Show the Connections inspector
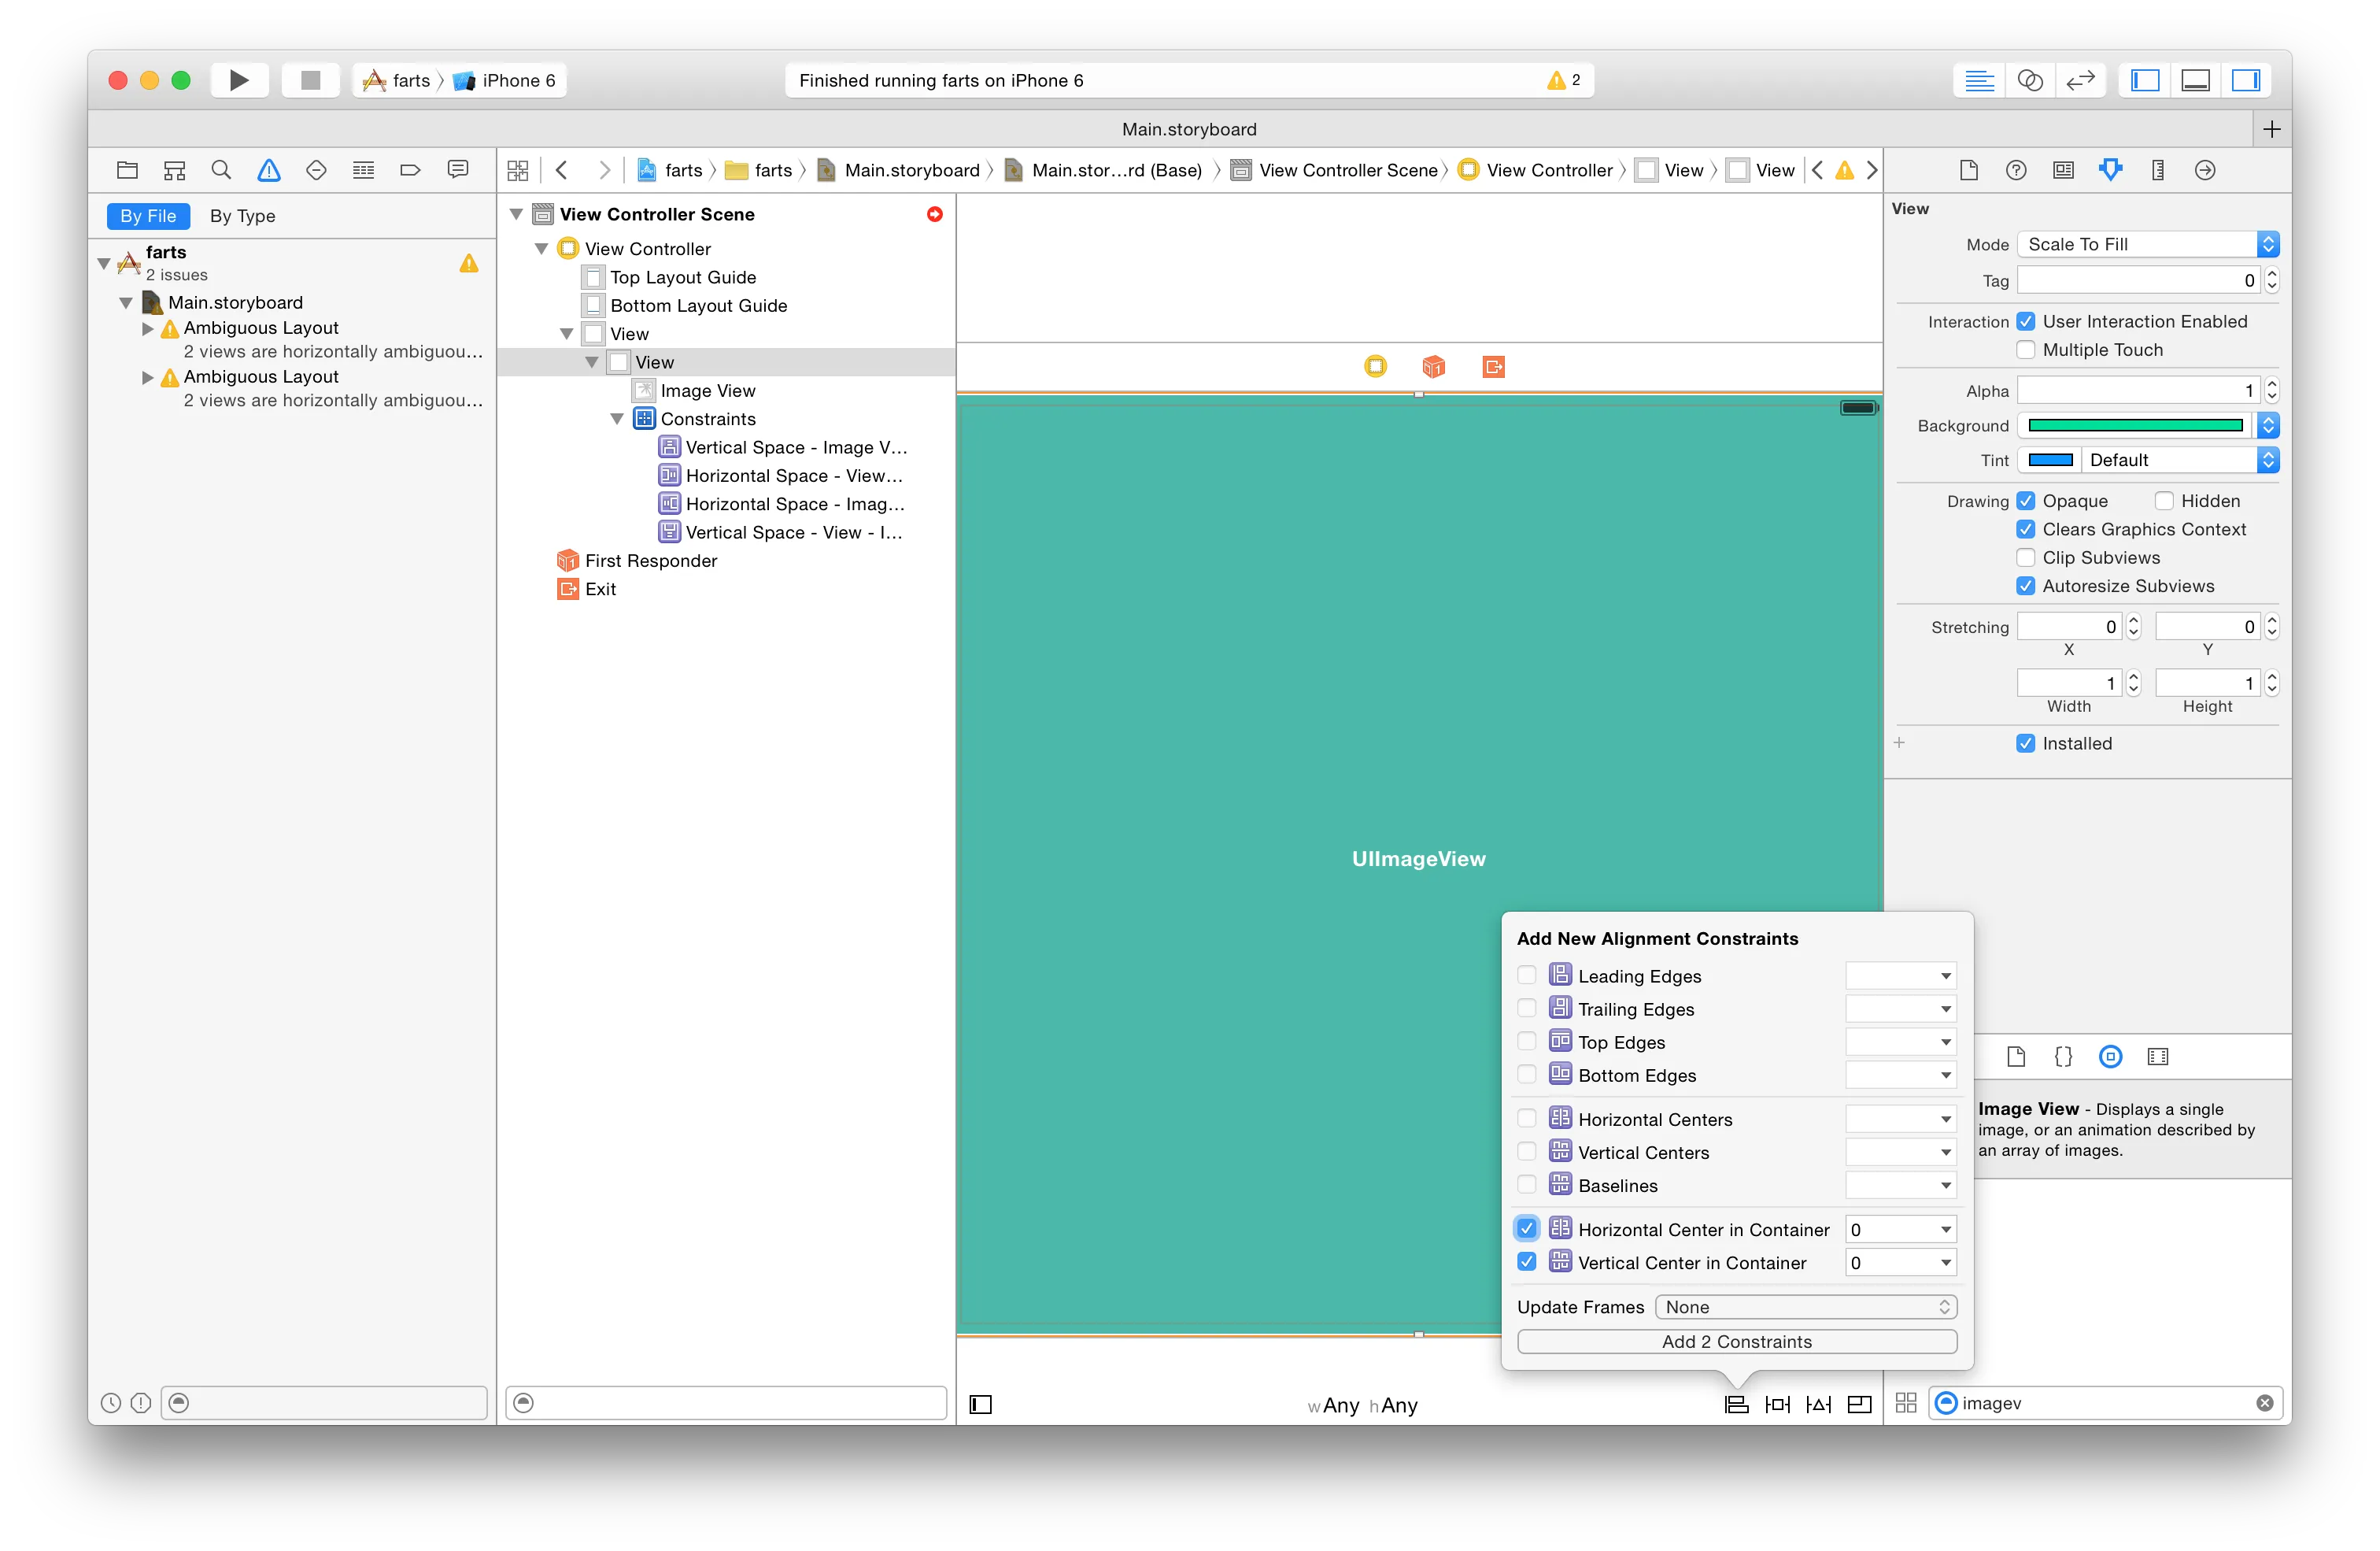The height and width of the screenshot is (1551, 2380). point(2205,170)
